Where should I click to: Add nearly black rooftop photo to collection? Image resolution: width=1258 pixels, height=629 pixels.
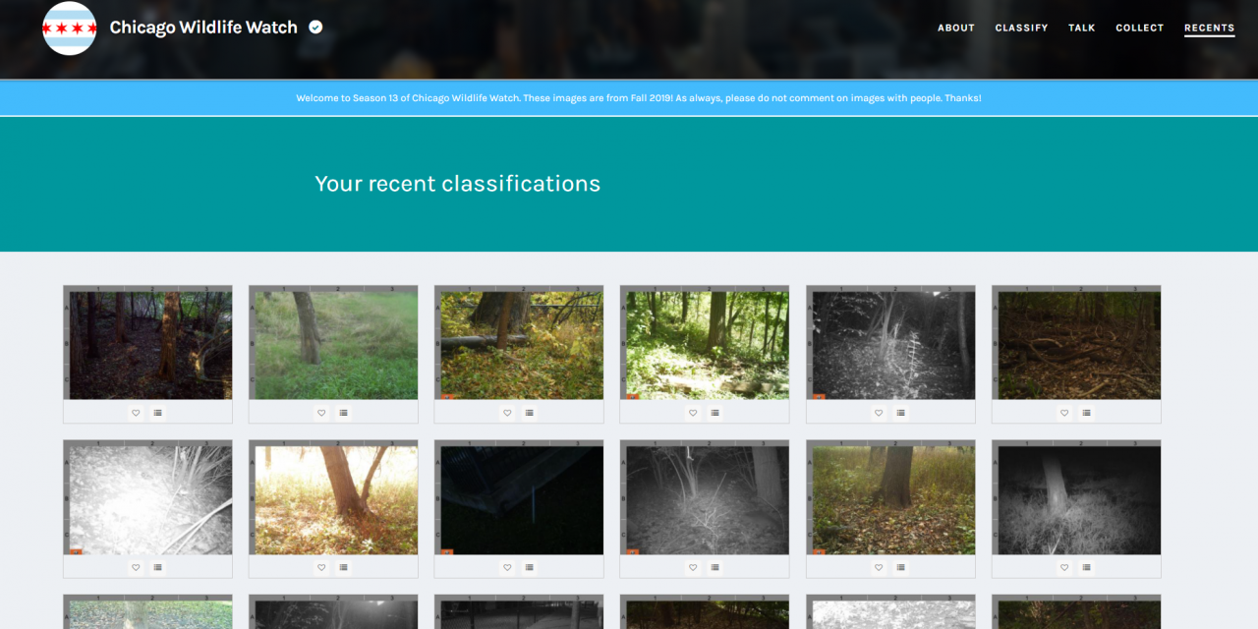(x=529, y=567)
